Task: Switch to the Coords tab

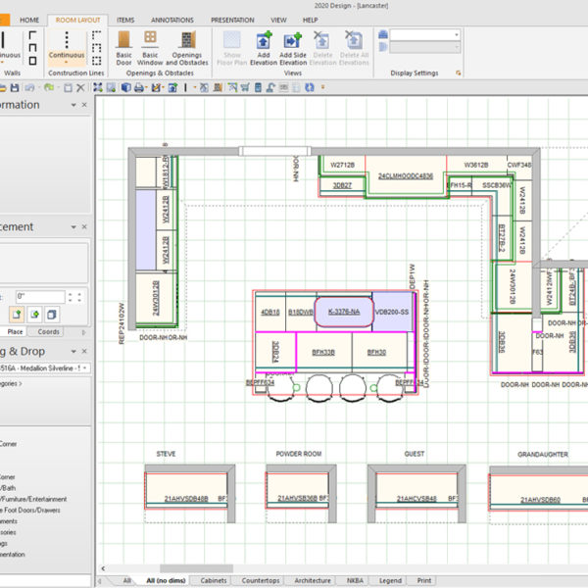Action: 48,331
